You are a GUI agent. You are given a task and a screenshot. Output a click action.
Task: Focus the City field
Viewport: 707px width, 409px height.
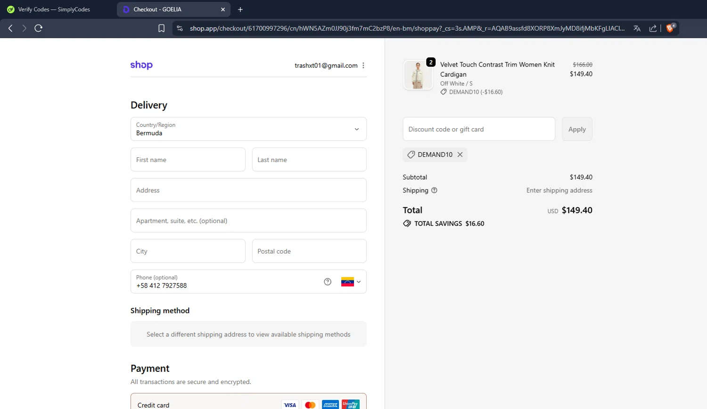coord(188,251)
